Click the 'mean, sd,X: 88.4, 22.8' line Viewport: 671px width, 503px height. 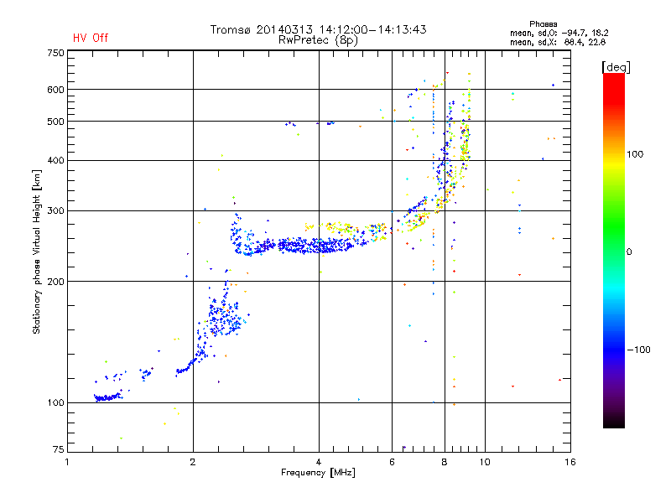pyautogui.click(x=558, y=42)
